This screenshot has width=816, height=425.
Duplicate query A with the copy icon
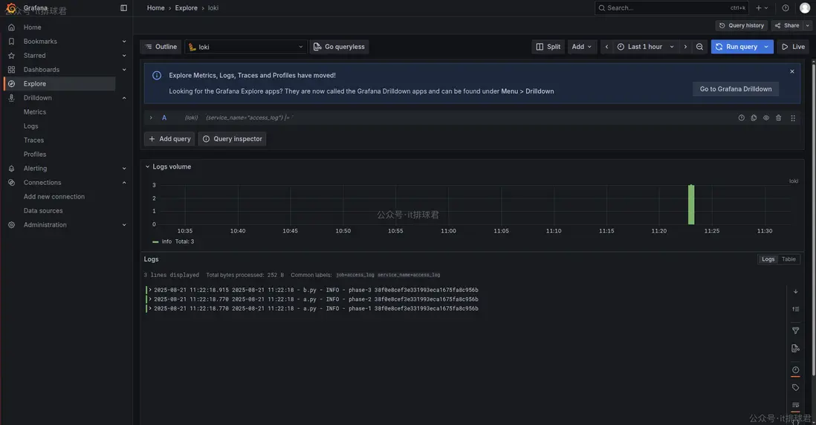(x=754, y=118)
